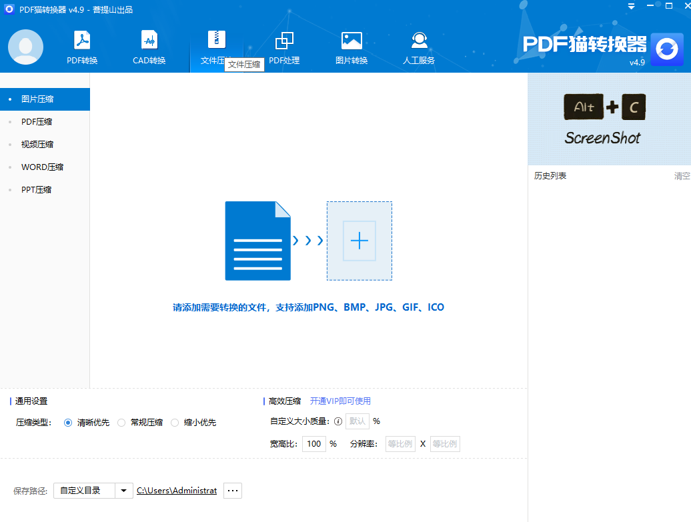Click the 请添加需要转换的文件 prompt text

click(308, 307)
